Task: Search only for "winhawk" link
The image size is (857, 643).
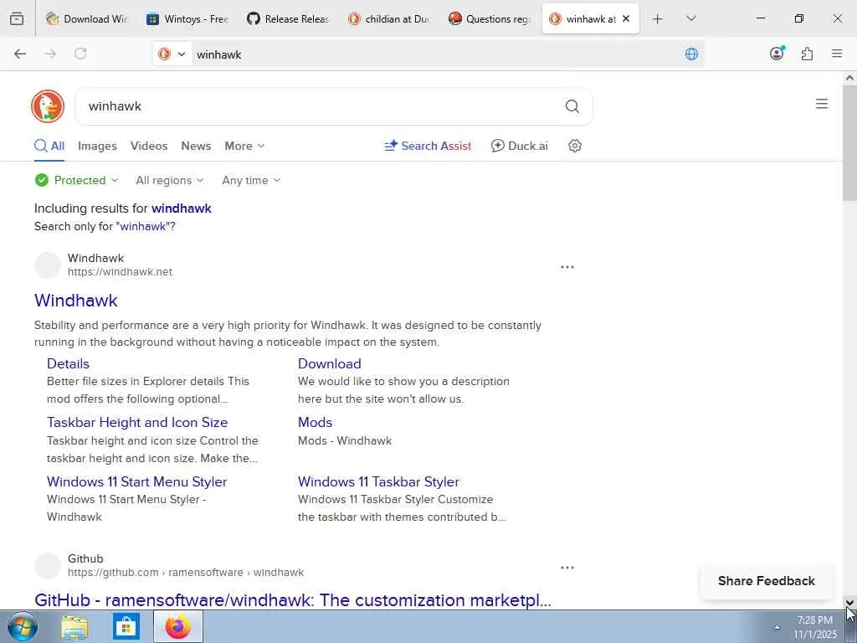Action: (146, 226)
